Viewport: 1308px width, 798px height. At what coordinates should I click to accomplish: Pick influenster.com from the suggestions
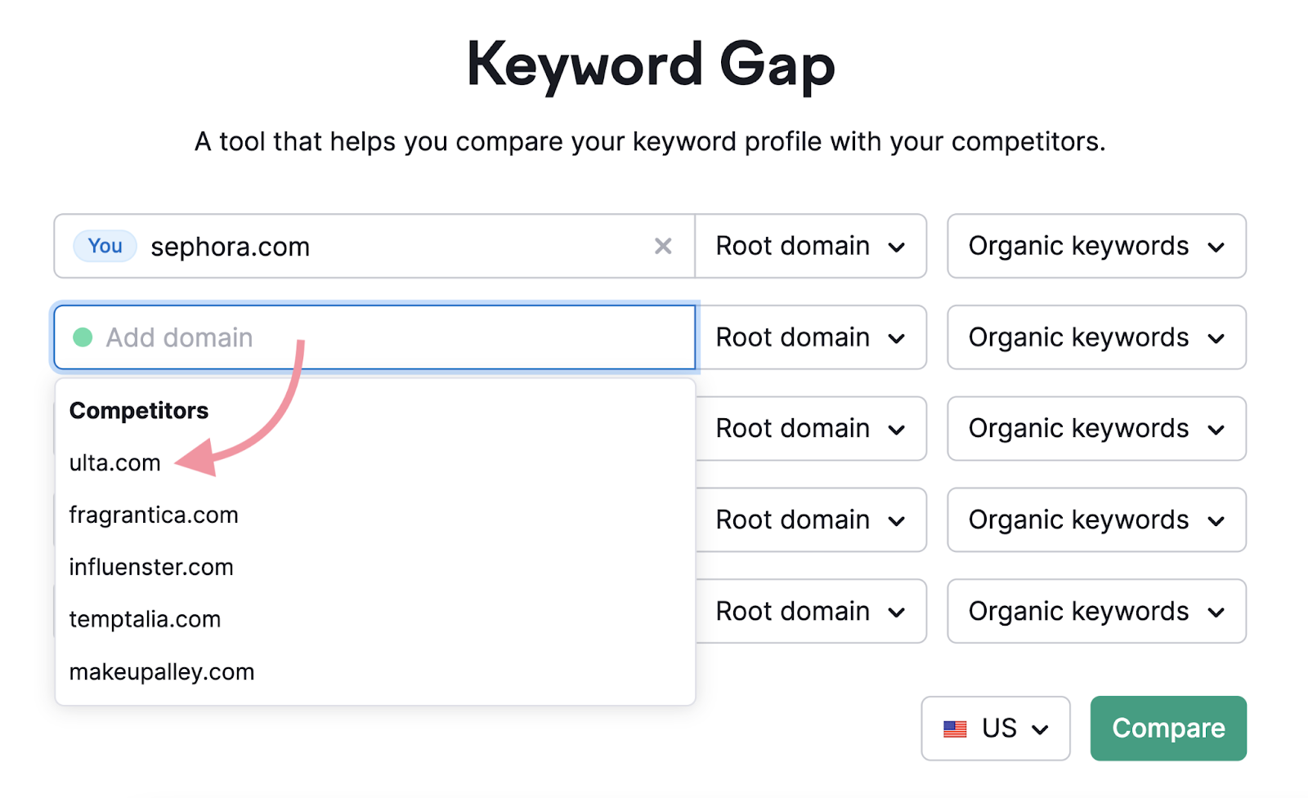click(151, 568)
